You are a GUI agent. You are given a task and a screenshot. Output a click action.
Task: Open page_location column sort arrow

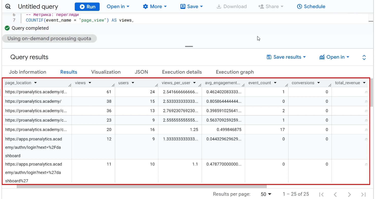point(35,83)
